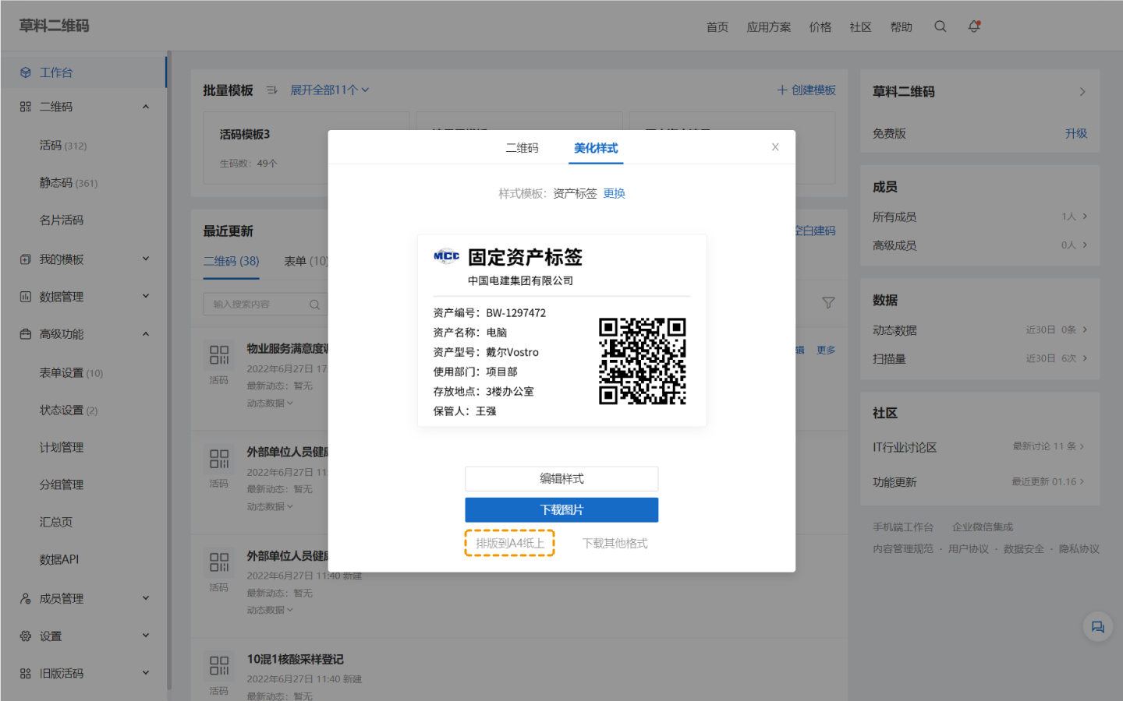Open the notification bell icon
Image resolution: width=1123 pixels, height=701 pixels.
(x=974, y=26)
